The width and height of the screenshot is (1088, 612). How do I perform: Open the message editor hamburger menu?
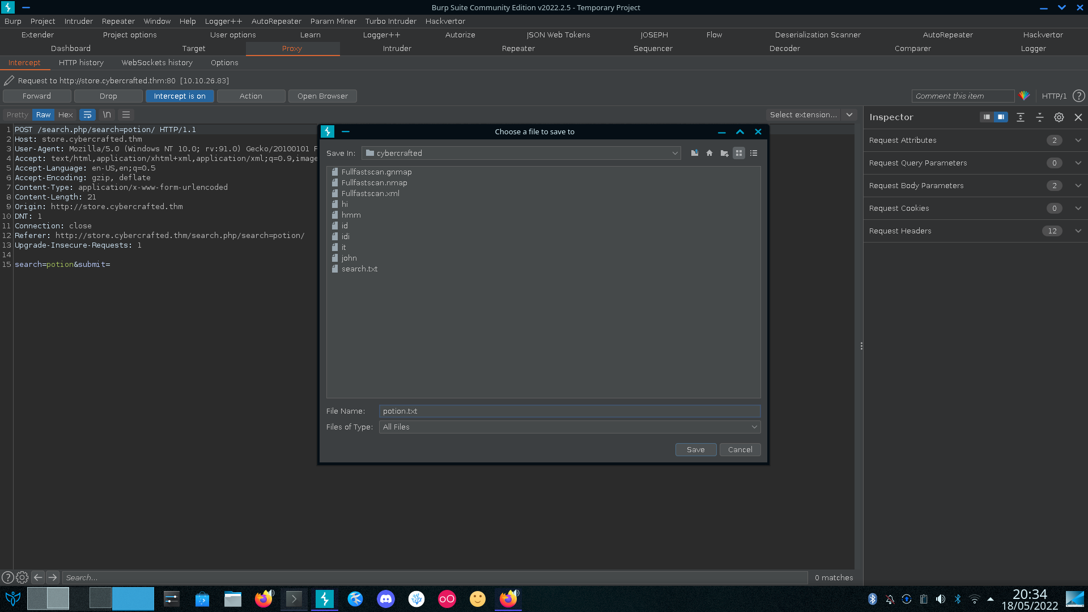click(x=126, y=114)
